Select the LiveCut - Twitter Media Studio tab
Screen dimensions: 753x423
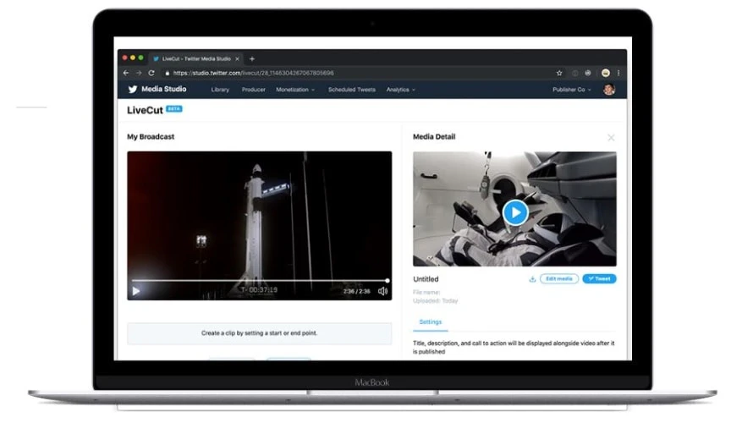196,58
